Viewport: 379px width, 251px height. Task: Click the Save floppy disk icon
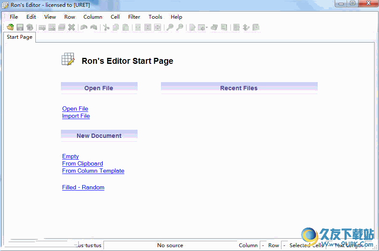(20, 27)
